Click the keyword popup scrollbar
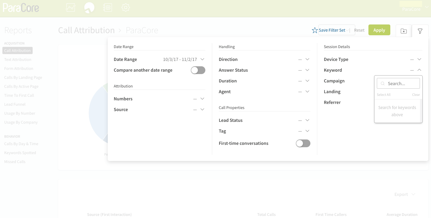 [x=421, y=111]
